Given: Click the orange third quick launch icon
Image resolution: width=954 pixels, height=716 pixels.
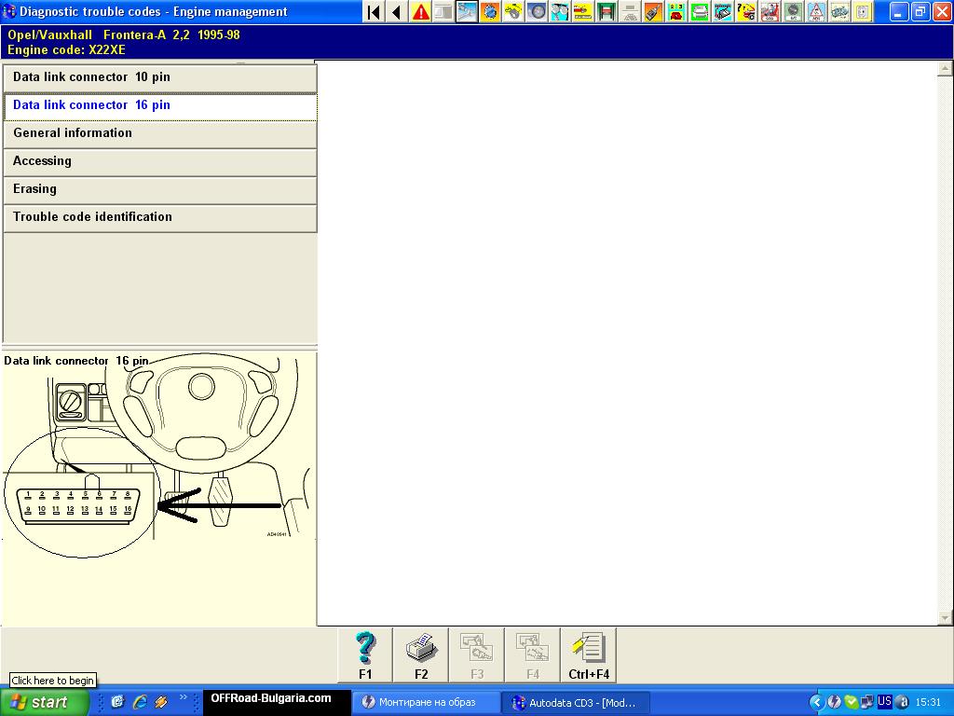Looking at the screenshot, I should pyautogui.click(x=161, y=702).
